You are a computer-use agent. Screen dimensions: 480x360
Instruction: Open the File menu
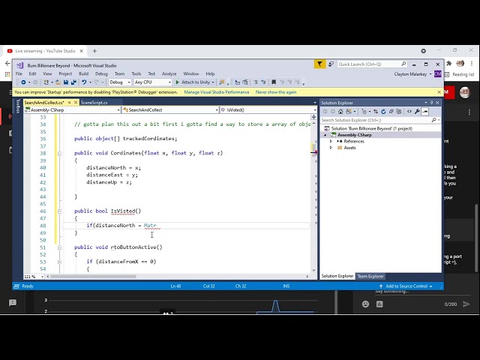(x=19, y=73)
